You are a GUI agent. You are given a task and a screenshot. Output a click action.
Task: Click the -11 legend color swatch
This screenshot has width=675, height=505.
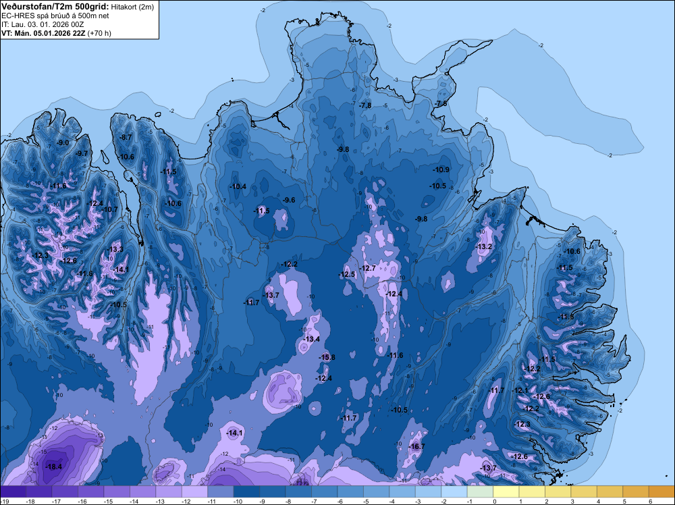(x=221, y=491)
